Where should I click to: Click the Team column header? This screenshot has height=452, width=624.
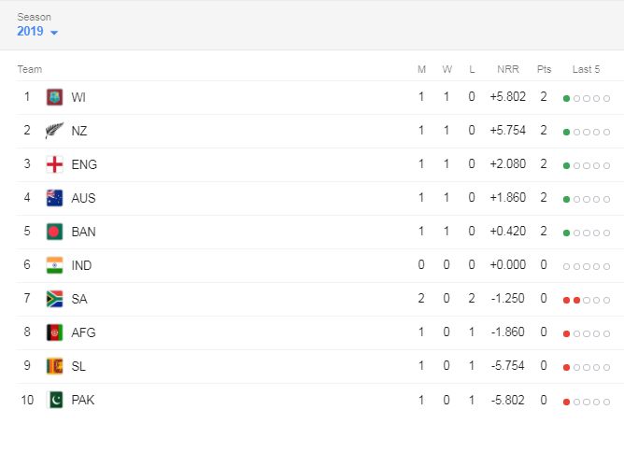(29, 69)
